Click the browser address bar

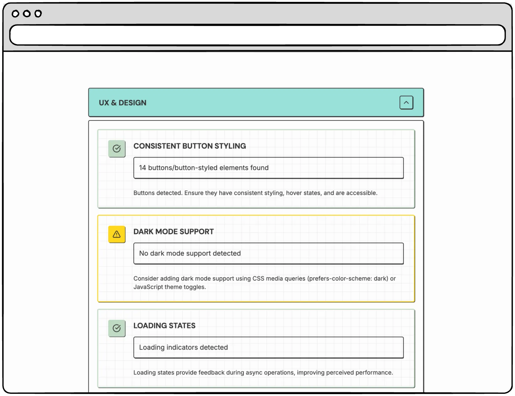tap(257, 35)
